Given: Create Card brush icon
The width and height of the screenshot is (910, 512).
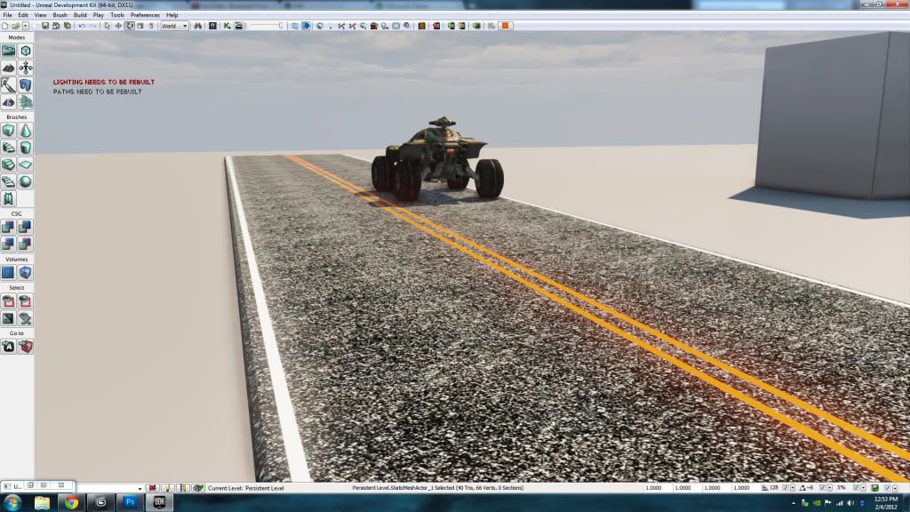Looking at the screenshot, I should coord(8,198).
